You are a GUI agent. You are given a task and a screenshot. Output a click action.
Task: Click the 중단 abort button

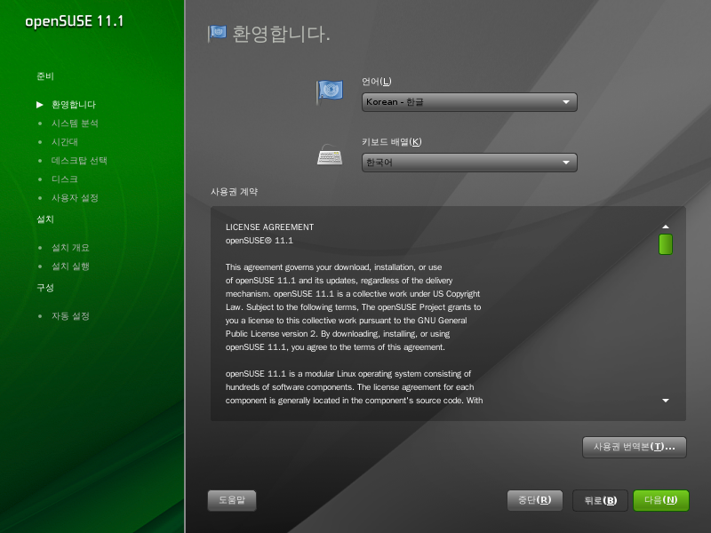point(535,500)
